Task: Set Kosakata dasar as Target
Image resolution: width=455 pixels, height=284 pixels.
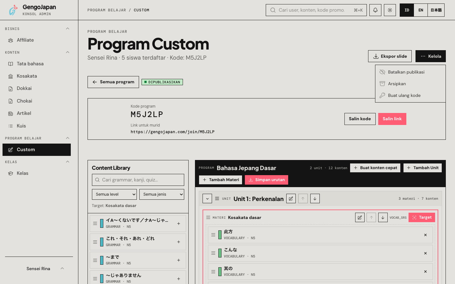Action: [x=422, y=217]
